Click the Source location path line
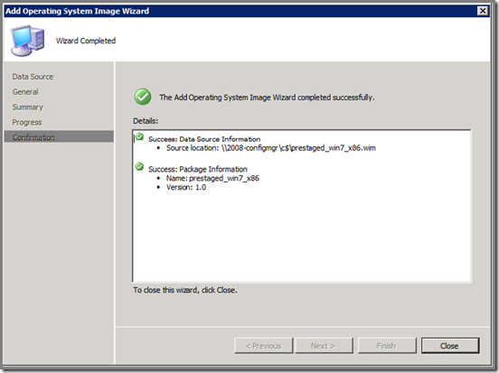Image resolution: width=499 pixels, height=373 pixels. 271,148
